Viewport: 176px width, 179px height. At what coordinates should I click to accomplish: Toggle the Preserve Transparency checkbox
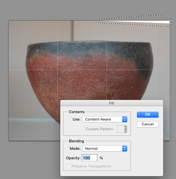coord(69,166)
